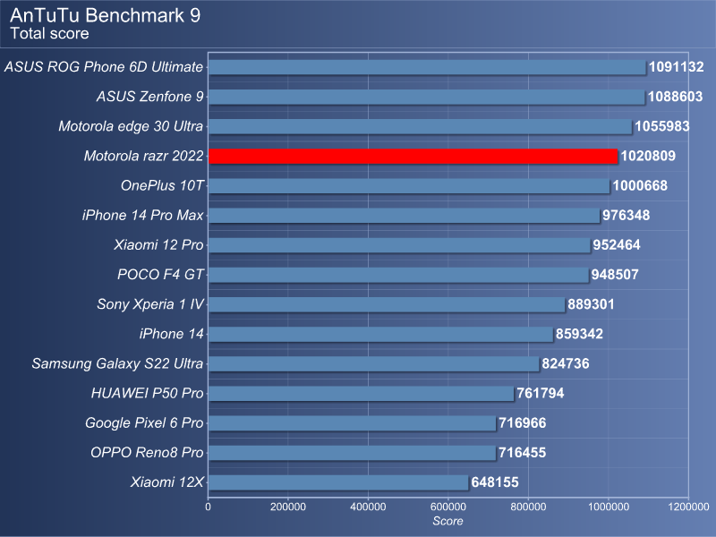Select the '600000' axis tick label
The width and height of the screenshot is (716, 537).
[448, 507]
